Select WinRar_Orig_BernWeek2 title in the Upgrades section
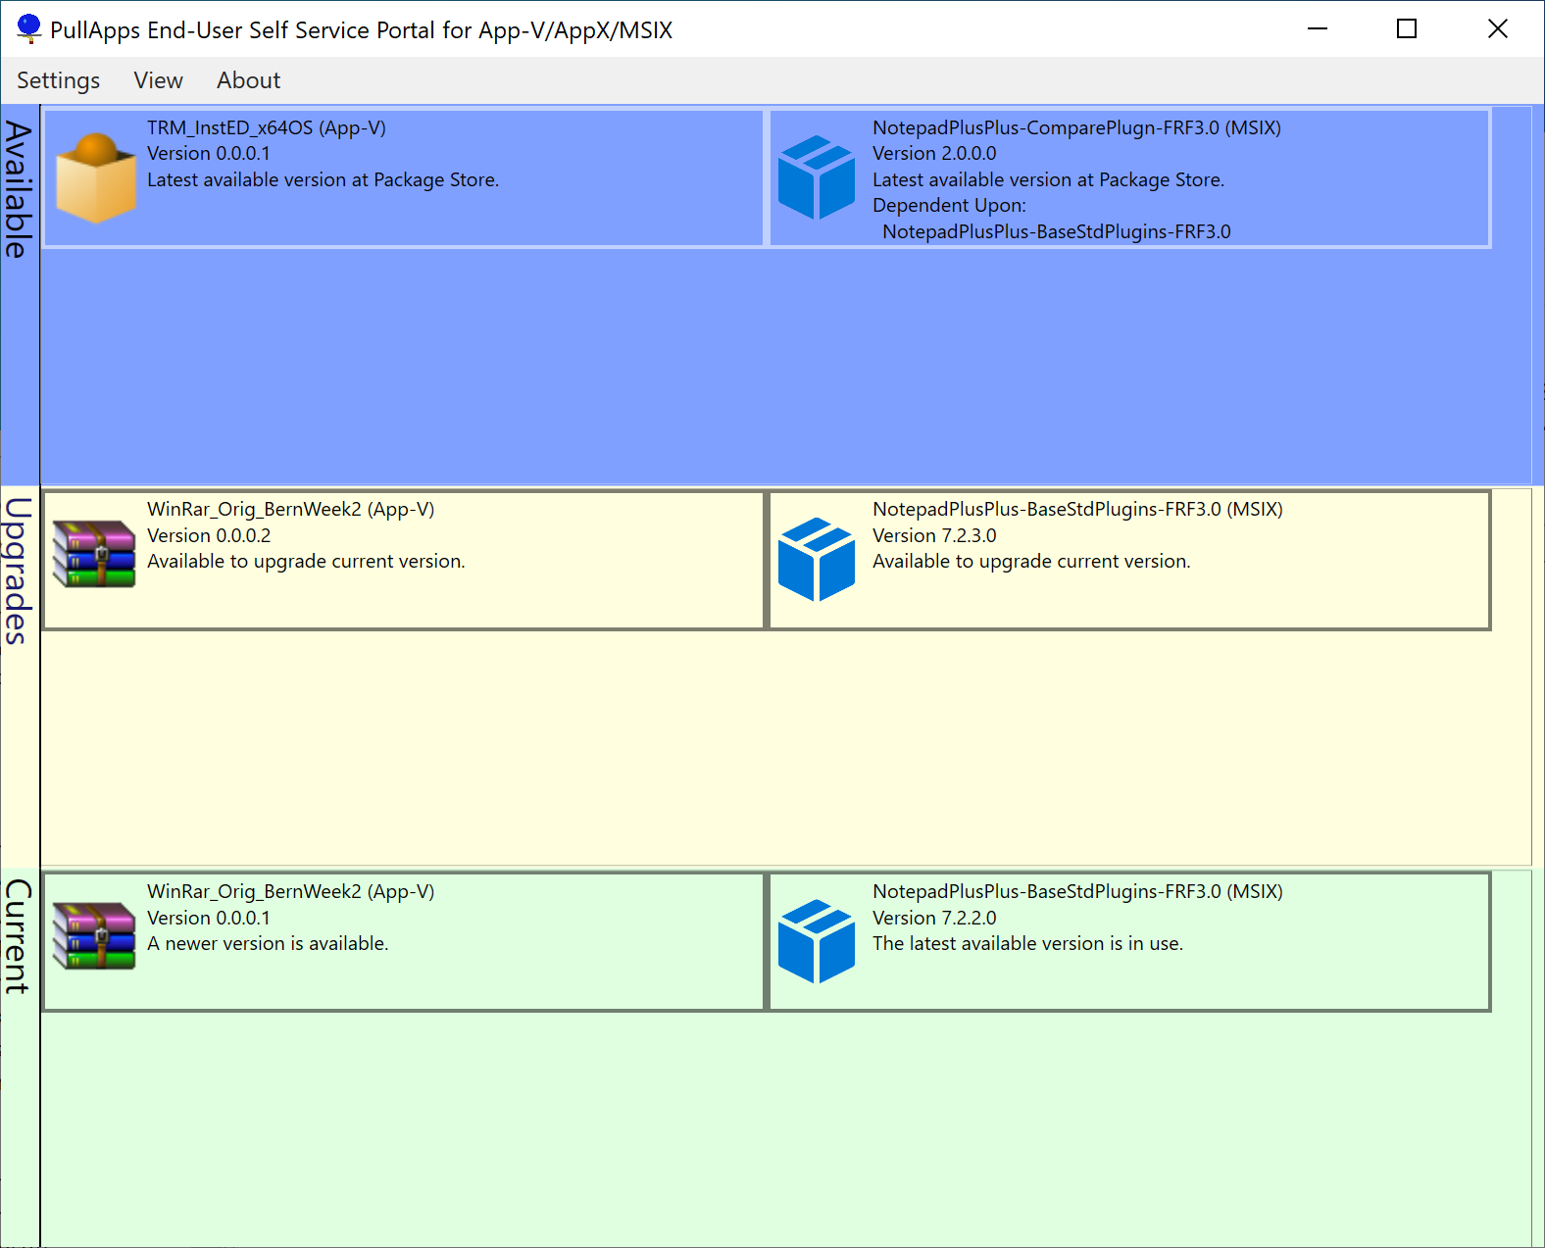Image resolution: width=1545 pixels, height=1248 pixels. tap(290, 509)
